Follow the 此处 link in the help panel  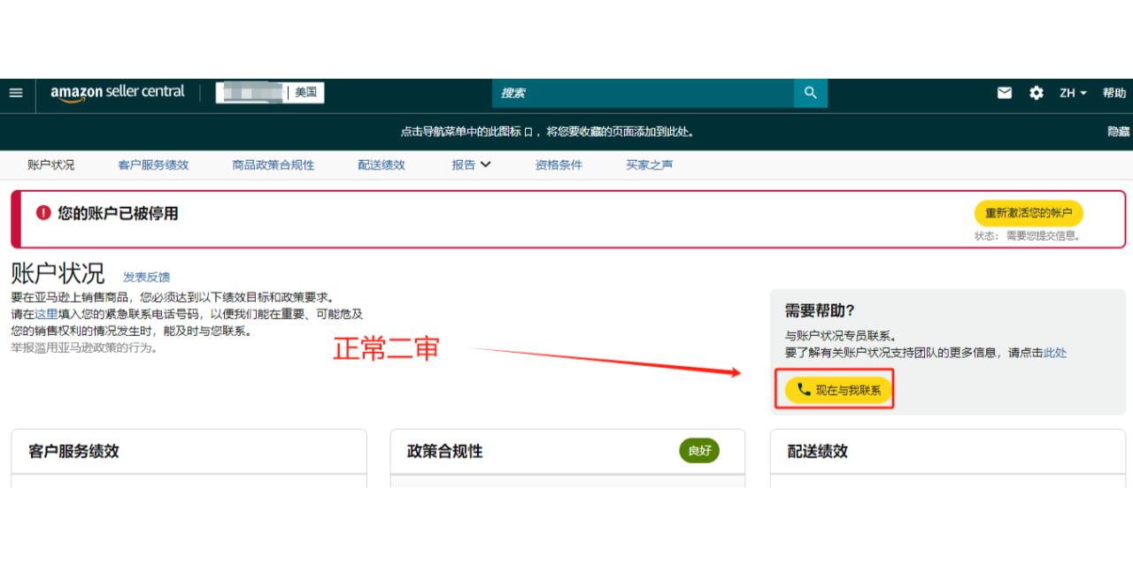pyautogui.click(x=1055, y=352)
